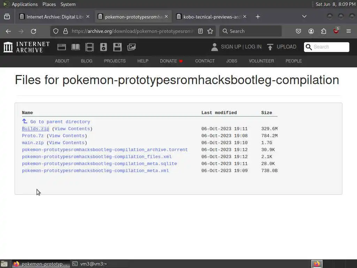
Task: Show desktop icon in bottom-left panel
Action: pyautogui.click(x=4, y=264)
